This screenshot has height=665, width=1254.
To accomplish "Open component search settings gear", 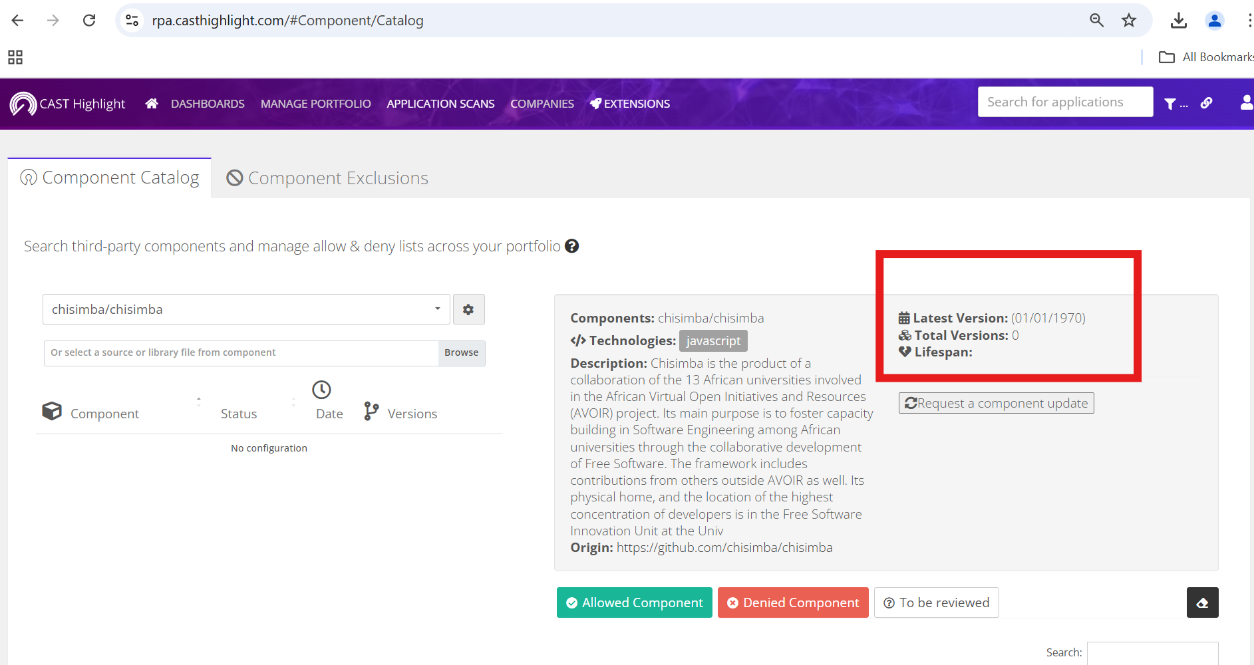I will 468,309.
